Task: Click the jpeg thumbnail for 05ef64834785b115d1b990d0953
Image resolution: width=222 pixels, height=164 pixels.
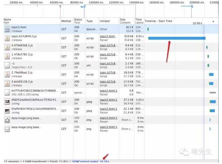Action: (7, 110)
